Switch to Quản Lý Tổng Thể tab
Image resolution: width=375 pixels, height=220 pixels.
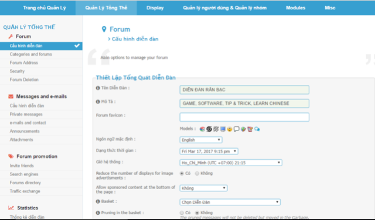106,8
